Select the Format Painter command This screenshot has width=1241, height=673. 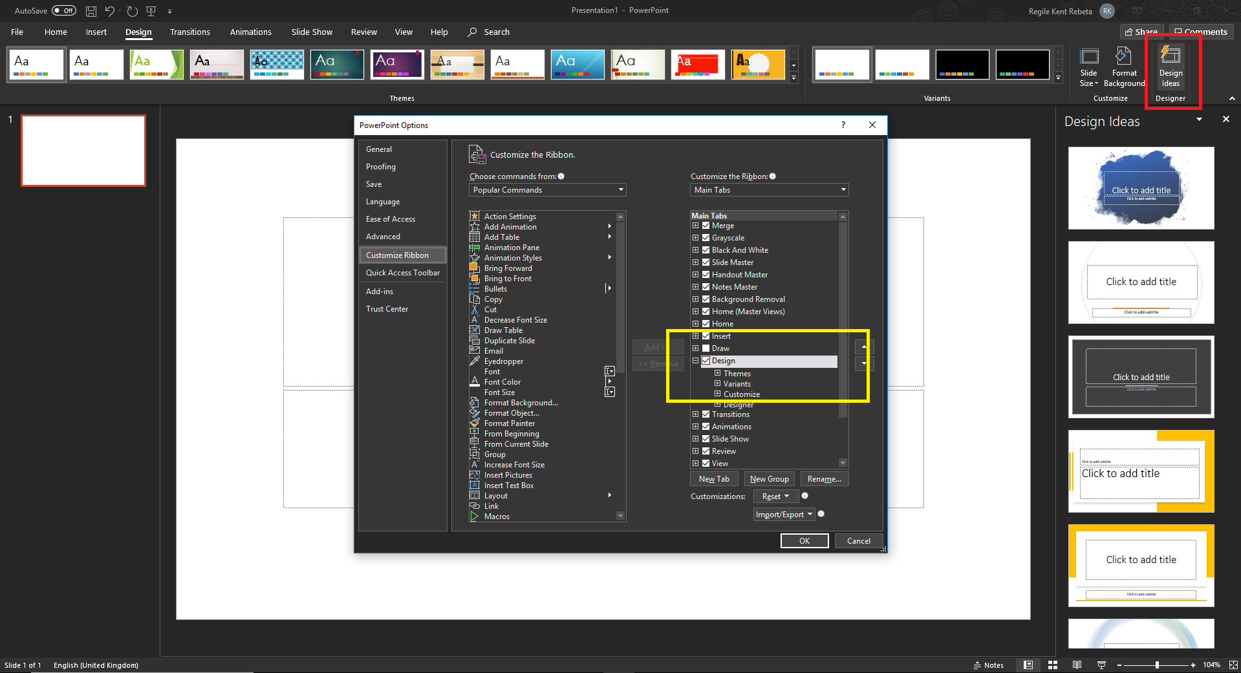[508, 423]
